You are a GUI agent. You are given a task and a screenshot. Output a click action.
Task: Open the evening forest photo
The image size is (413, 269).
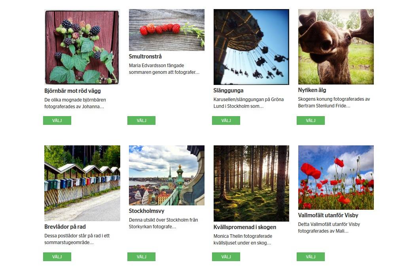coord(251,184)
